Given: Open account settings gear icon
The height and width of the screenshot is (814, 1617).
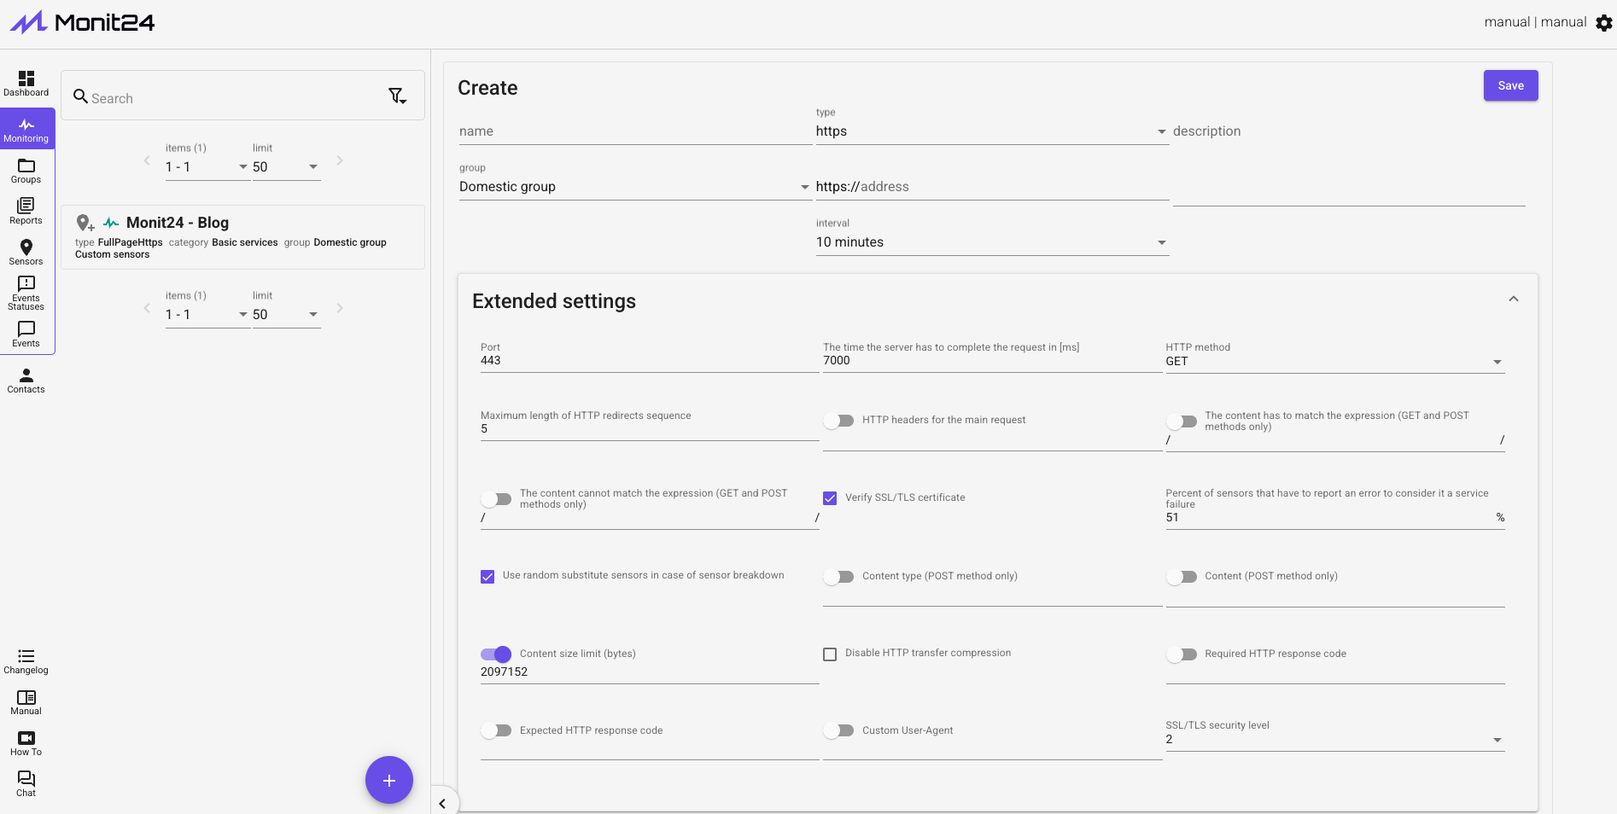Looking at the screenshot, I should click(x=1604, y=23).
